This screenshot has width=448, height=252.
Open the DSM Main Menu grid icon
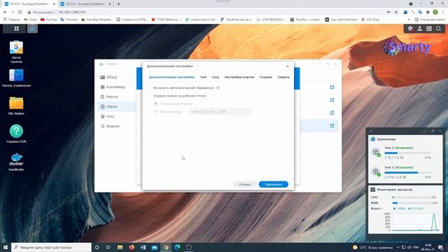pyautogui.click(x=16, y=29)
